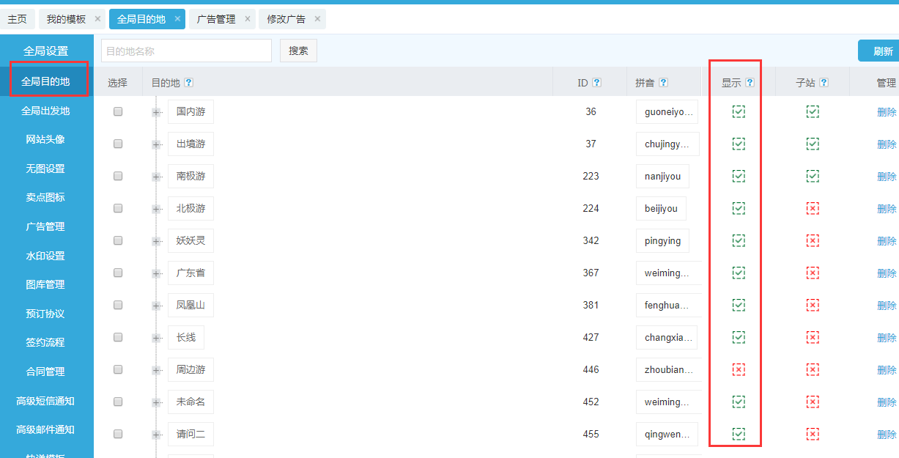The width and height of the screenshot is (899, 458).
Task: Click help icon next to 目的地 header
Action: click(189, 83)
